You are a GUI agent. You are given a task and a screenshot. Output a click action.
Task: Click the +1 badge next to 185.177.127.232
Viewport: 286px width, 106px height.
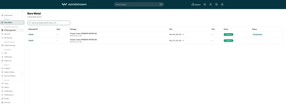coord(183,41)
